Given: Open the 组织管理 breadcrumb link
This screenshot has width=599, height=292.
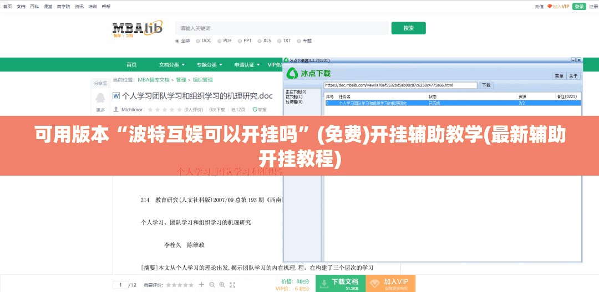Looking at the screenshot, I should click(203, 80).
